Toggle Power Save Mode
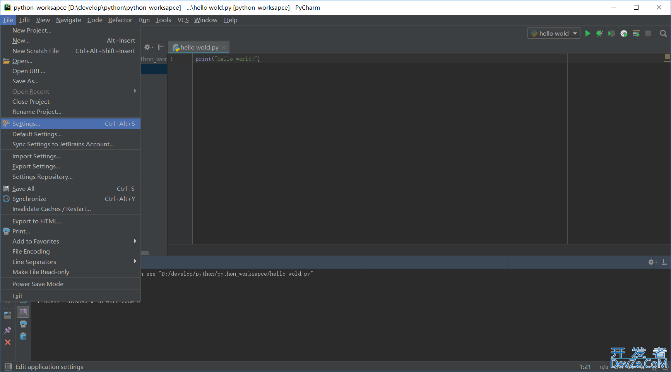The image size is (671, 372). coord(70,284)
